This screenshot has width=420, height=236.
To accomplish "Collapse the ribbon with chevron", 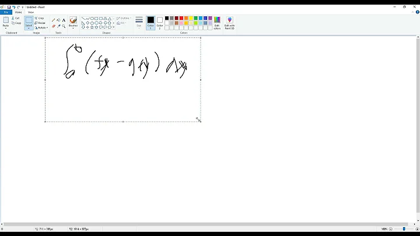I will [x=413, y=12].
